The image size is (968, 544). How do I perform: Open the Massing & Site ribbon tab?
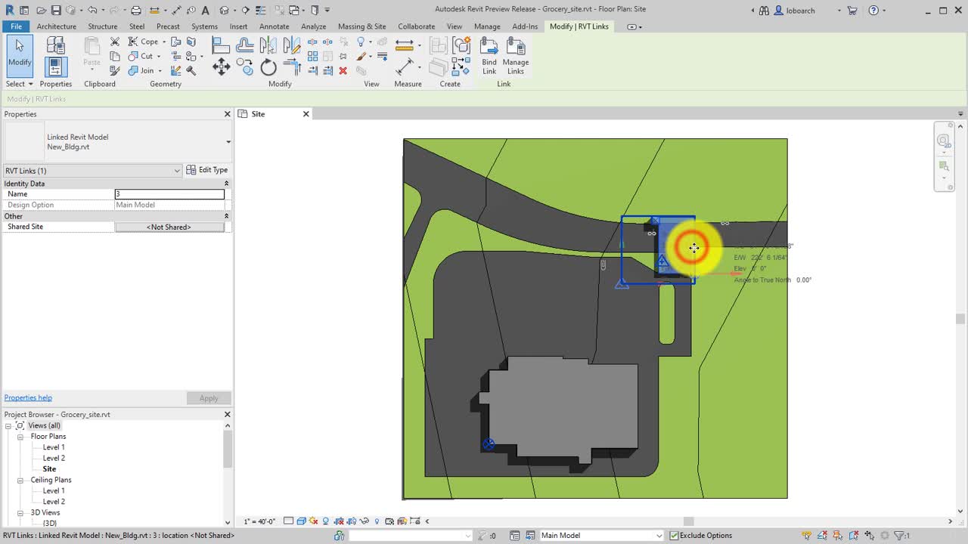(x=361, y=26)
